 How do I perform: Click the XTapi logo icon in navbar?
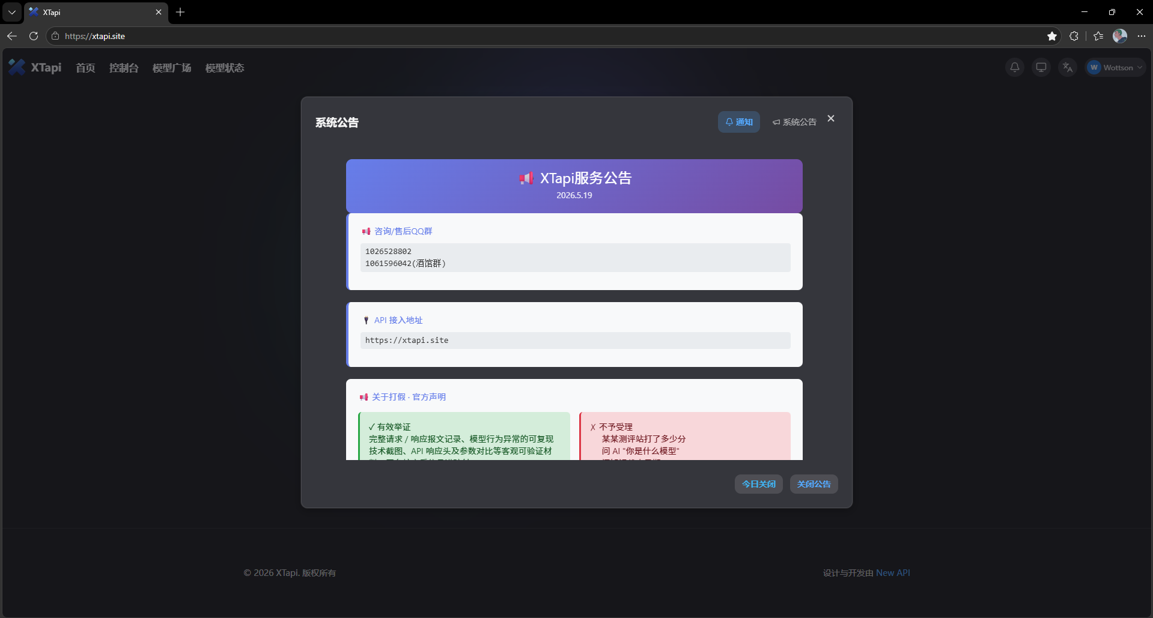(x=17, y=67)
